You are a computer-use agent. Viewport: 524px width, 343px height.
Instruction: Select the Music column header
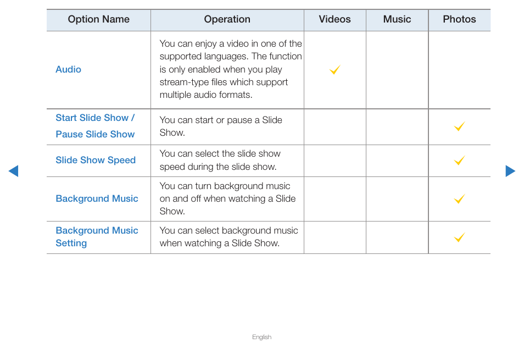pyautogui.click(x=397, y=19)
